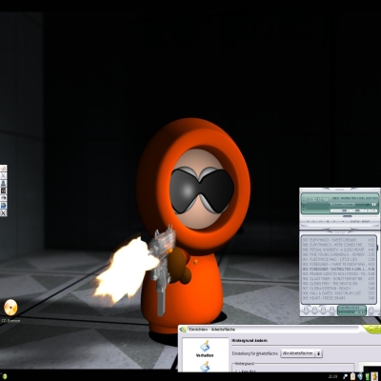Viewport: 381px width, 381px height.
Task: Select Fine Young Cannibals track in playlist
Action: 338,254
